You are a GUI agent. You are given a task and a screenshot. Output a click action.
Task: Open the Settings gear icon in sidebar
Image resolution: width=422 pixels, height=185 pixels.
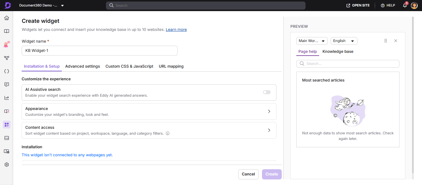6,165
